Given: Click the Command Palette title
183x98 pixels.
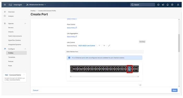Looking at the screenshot, I should [15, 75].
